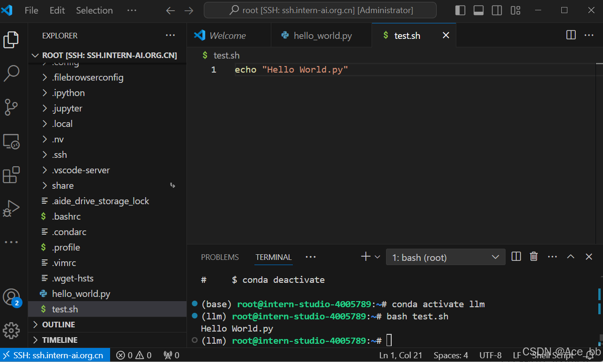This screenshot has height=362, width=603.
Task: Open the Source Control view
Action: (11, 107)
